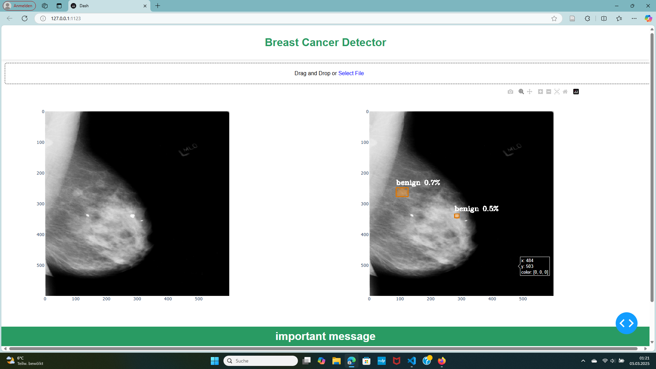Screen dimensions: 656x369
Task: Open the Plotly logo link icon
Action: 576,92
